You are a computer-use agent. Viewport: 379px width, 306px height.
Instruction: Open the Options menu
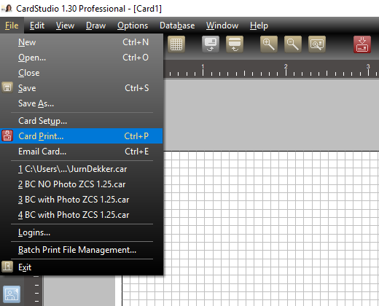(x=133, y=25)
